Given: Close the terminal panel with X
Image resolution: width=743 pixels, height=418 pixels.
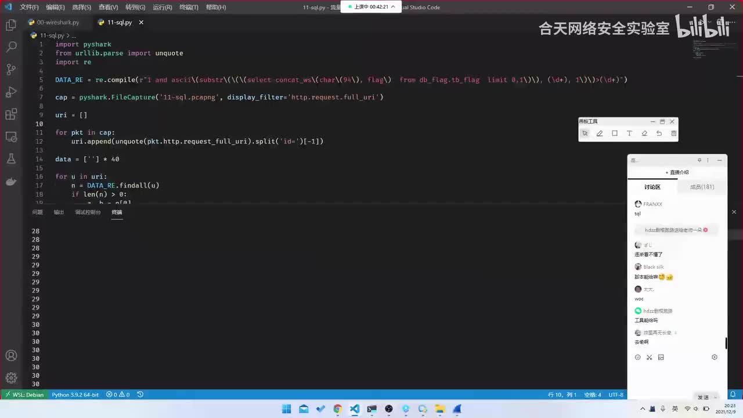Looking at the screenshot, I should coord(734,212).
